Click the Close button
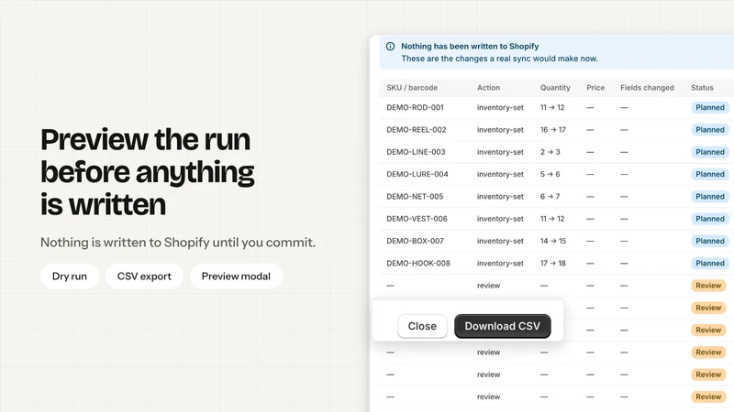The height and width of the screenshot is (412, 734). tap(422, 326)
